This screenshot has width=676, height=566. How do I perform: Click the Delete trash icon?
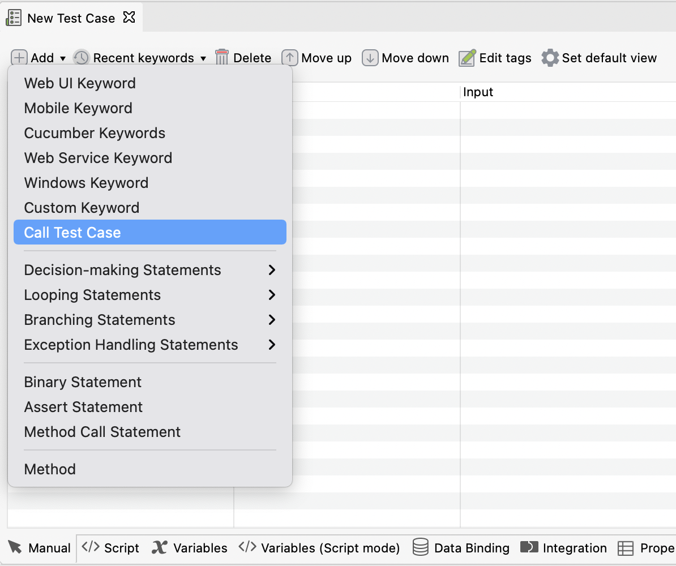221,58
